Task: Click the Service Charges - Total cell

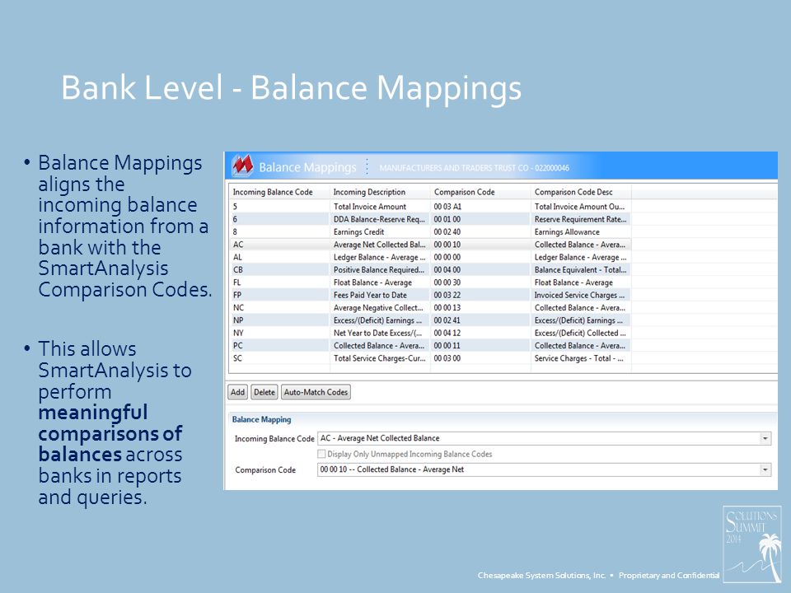Action: 581,358
